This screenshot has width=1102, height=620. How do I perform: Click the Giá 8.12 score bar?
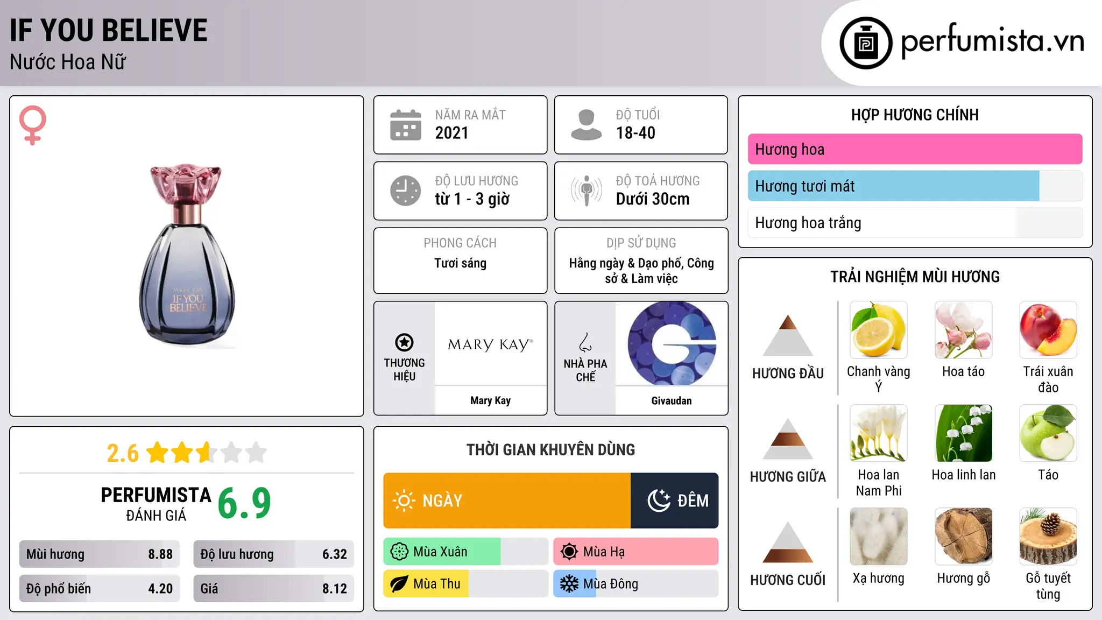(273, 589)
